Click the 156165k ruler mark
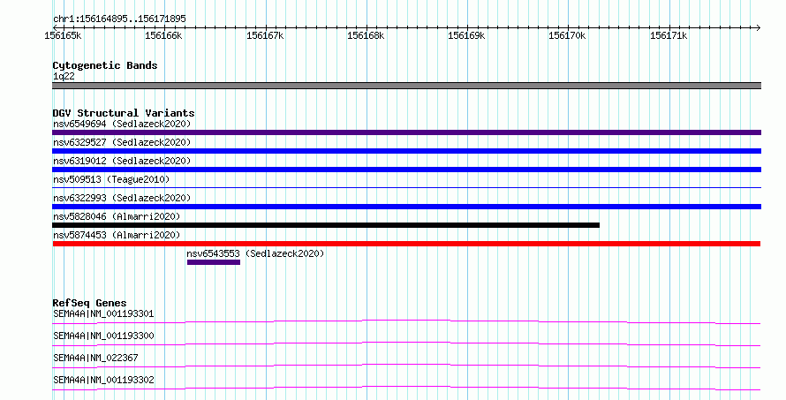The width and height of the screenshot is (786, 400). tap(64, 36)
